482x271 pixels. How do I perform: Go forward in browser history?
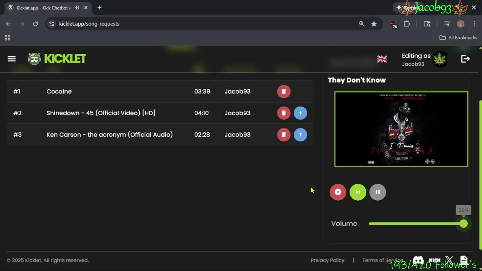point(22,24)
